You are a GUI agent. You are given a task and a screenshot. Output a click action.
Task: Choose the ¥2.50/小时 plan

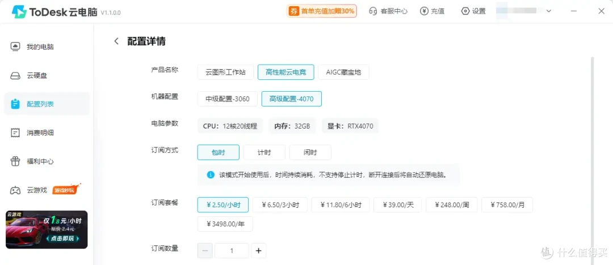pos(223,205)
